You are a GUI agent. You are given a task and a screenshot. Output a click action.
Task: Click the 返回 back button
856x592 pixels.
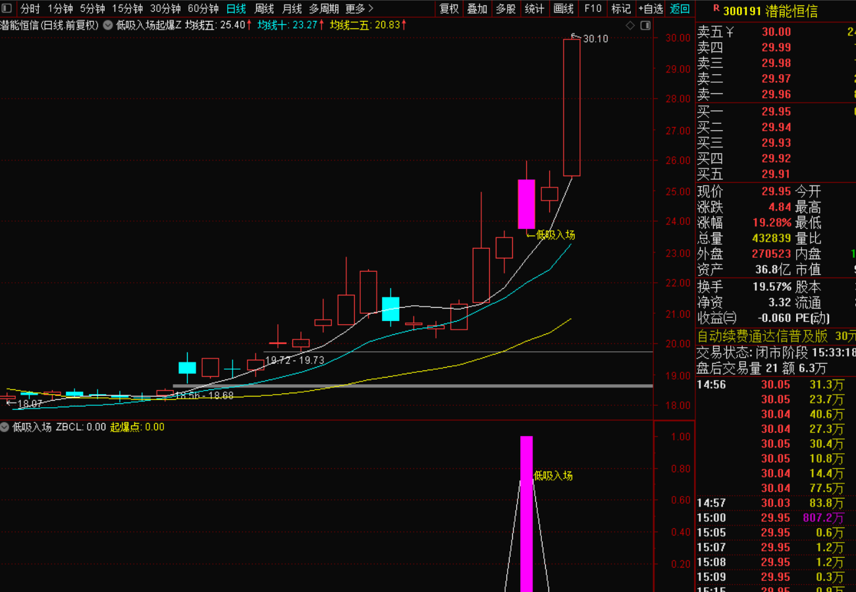click(x=680, y=9)
